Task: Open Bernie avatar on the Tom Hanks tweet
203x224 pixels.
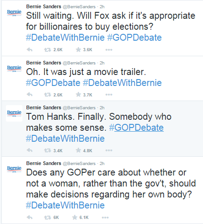Action: 14,113
